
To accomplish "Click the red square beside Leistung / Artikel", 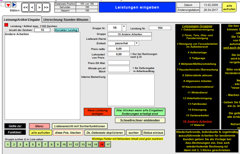I will tap(6, 25).
